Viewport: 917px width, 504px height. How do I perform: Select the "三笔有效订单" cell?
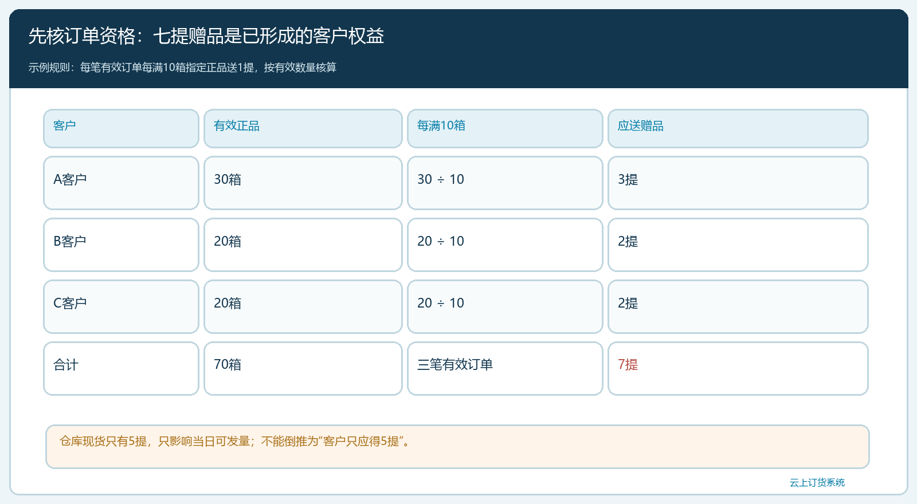[x=505, y=368]
